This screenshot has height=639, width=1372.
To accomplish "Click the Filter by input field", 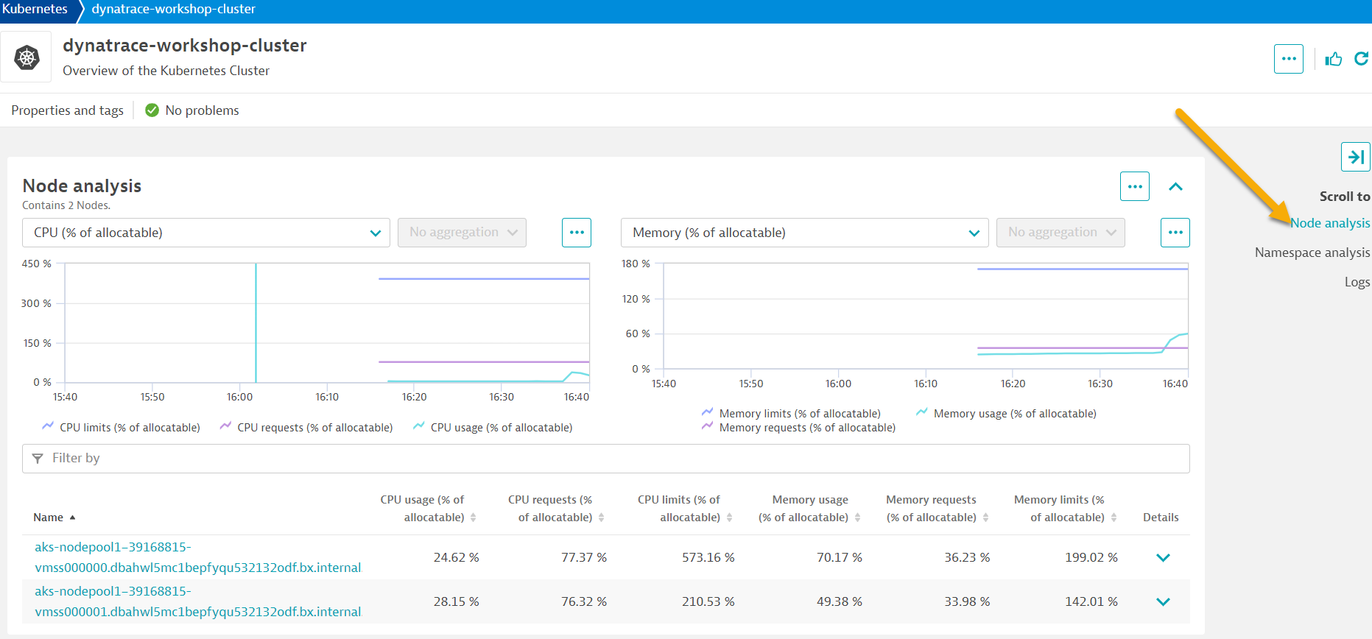I will (x=605, y=458).
